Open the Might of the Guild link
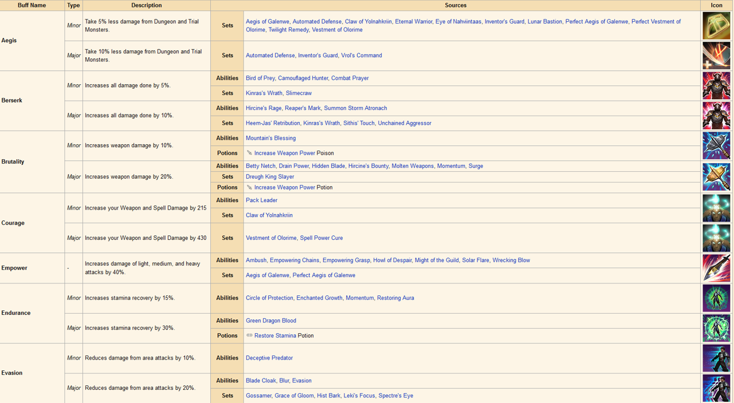The width and height of the screenshot is (734, 403). [x=437, y=260]
